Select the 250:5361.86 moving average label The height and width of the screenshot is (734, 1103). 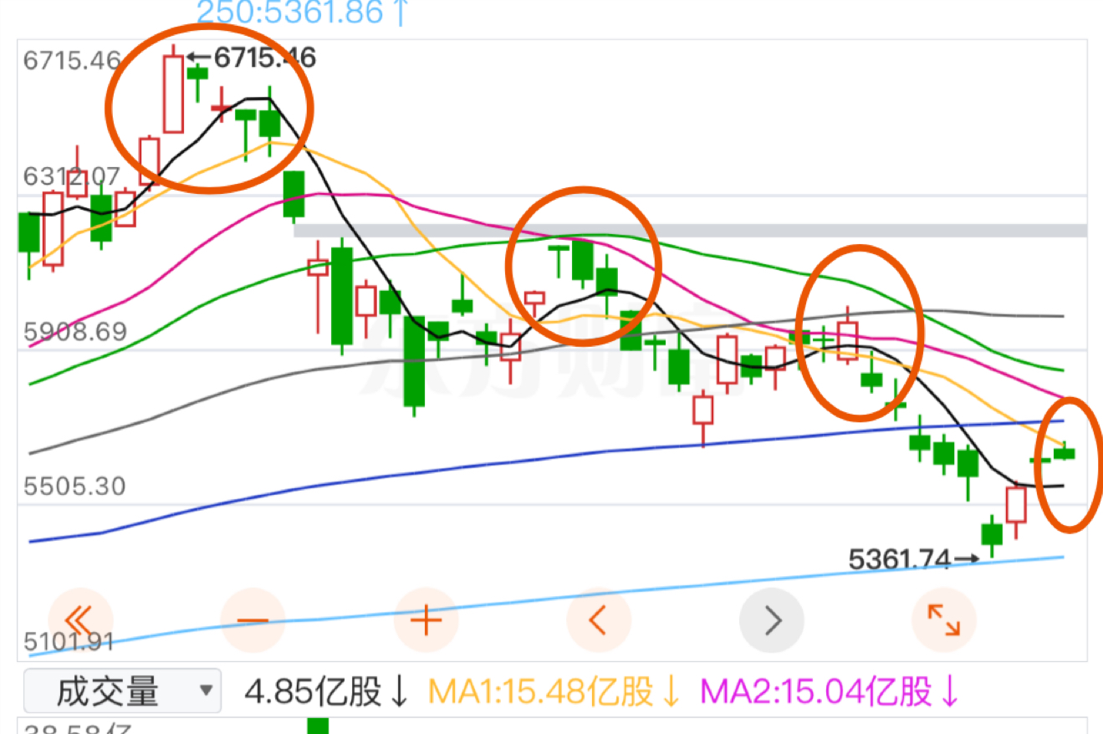[304, 12]
